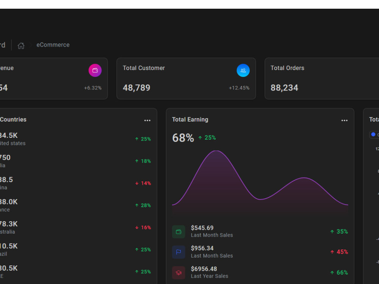Open the three-dot menu of Total Earning card
The height and width of the screenshot is (284, 379).
[345, 120]
